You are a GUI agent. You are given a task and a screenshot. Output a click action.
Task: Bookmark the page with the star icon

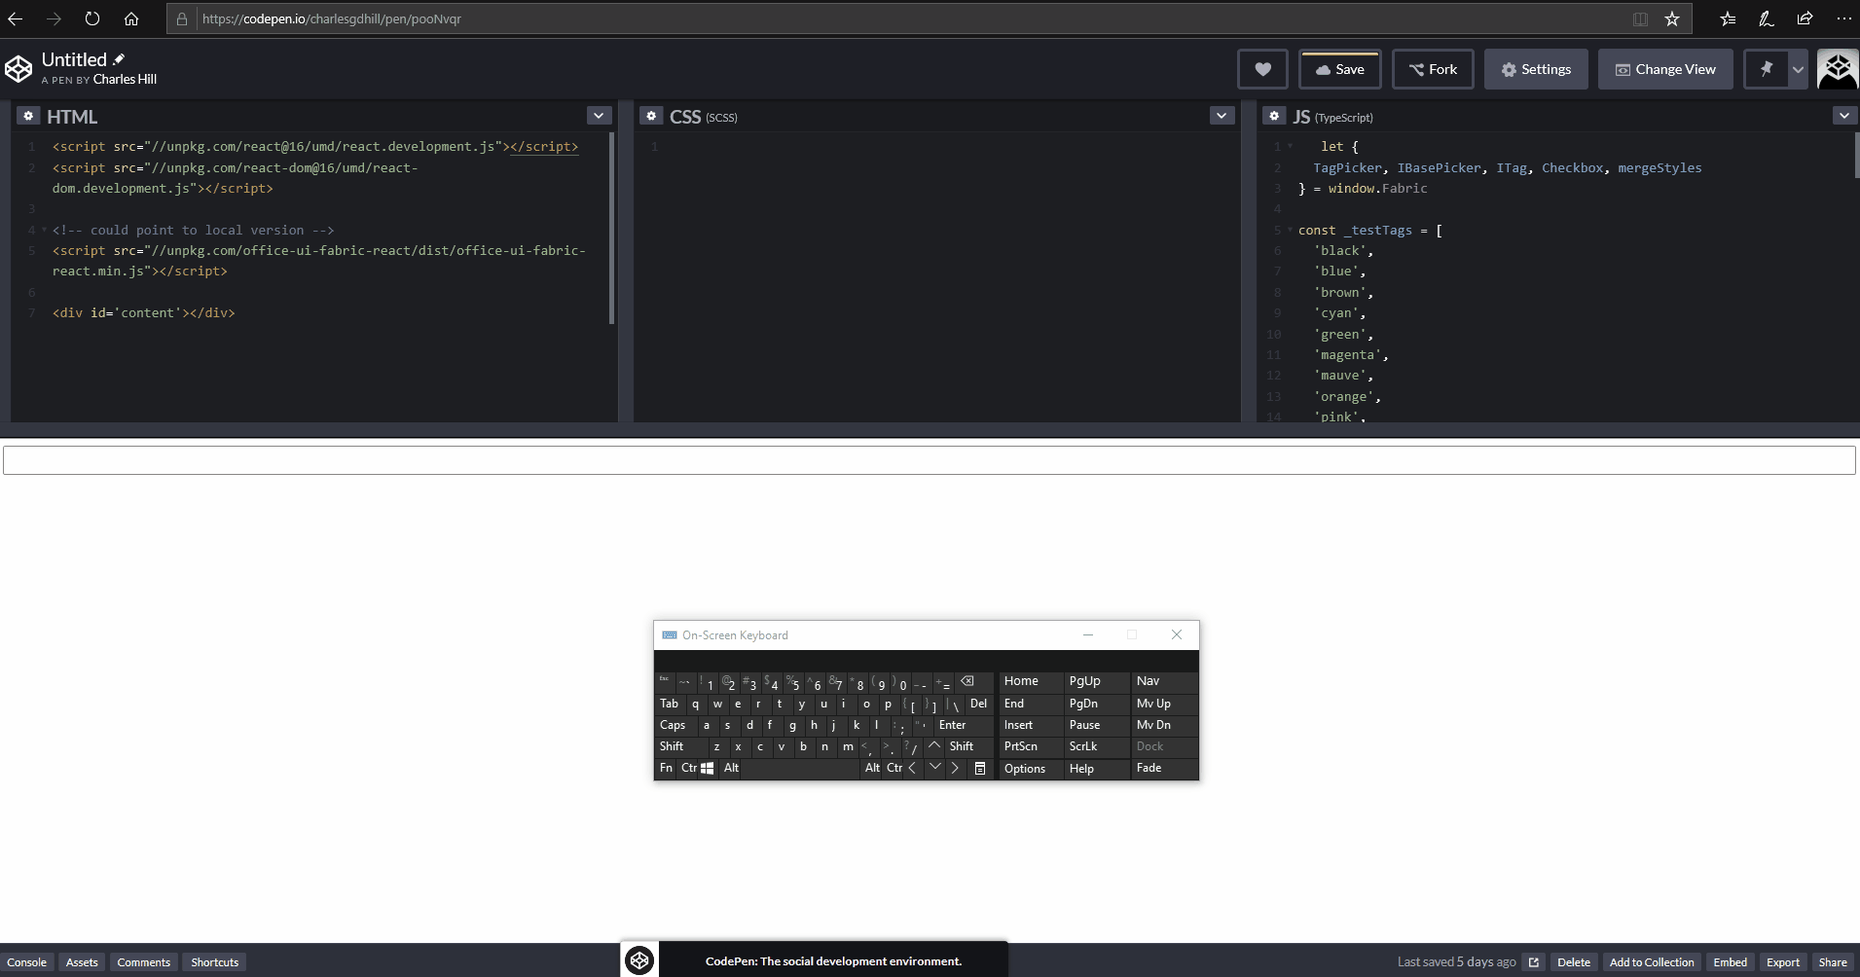click(1672, 18)
